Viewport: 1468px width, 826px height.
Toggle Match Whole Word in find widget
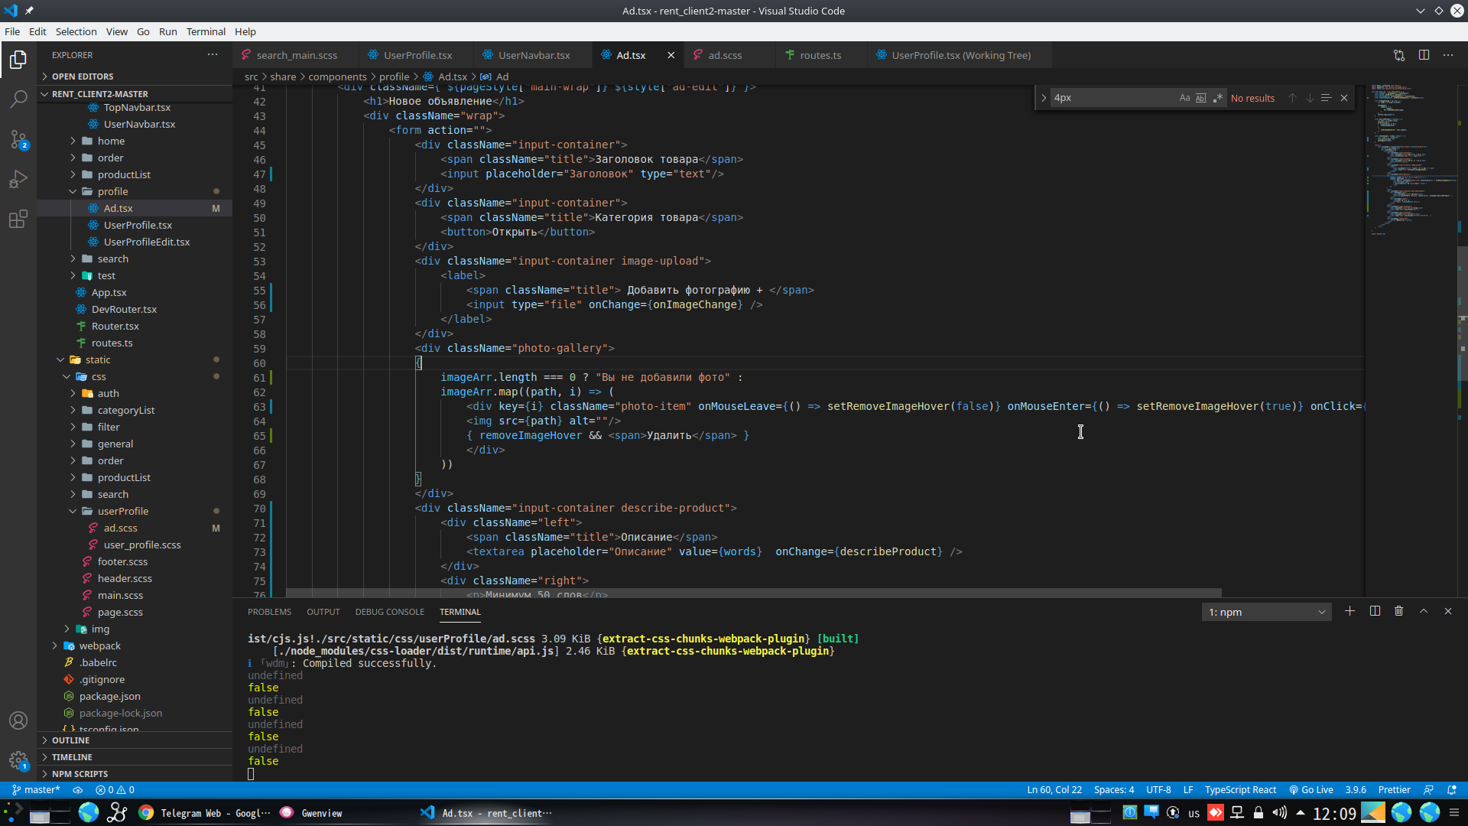(x=1201, y=98)
